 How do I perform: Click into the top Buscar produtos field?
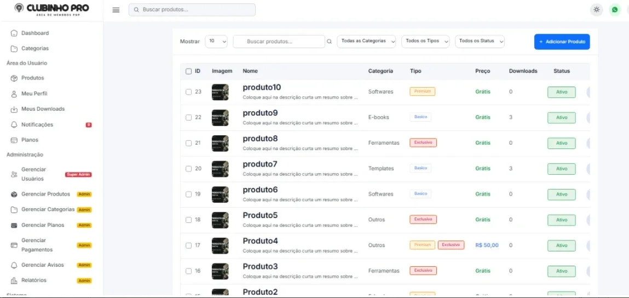pyautogui.click(x=192, y=10)
